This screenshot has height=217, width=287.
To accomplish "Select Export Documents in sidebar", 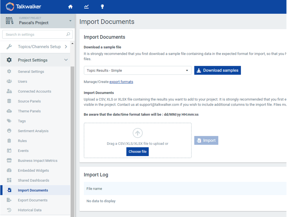I will 33,200.
